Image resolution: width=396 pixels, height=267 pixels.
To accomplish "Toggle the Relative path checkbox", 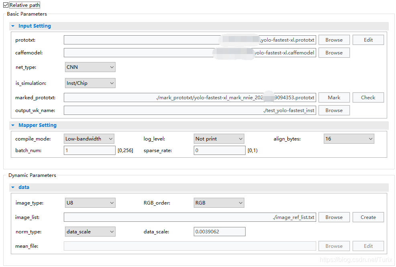I will [6, 5].
